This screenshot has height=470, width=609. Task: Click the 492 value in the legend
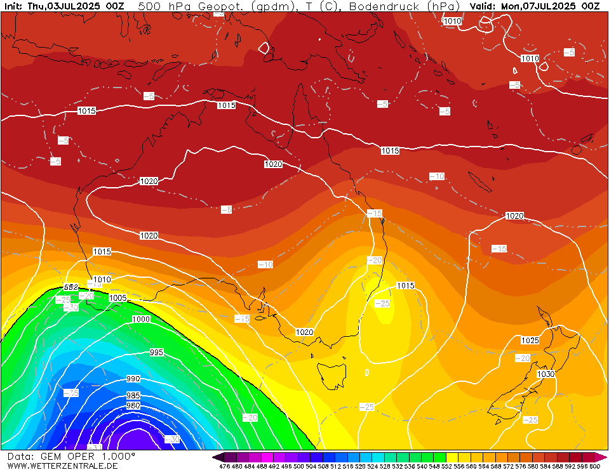point(274,466)
